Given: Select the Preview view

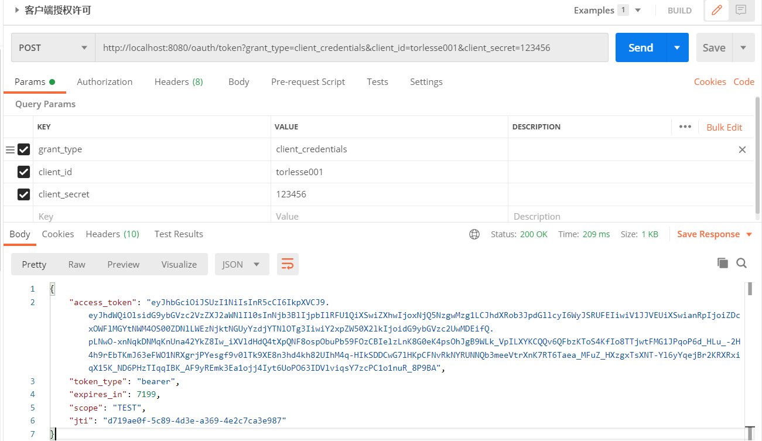Looking at the screenshot, I should 124,264.
